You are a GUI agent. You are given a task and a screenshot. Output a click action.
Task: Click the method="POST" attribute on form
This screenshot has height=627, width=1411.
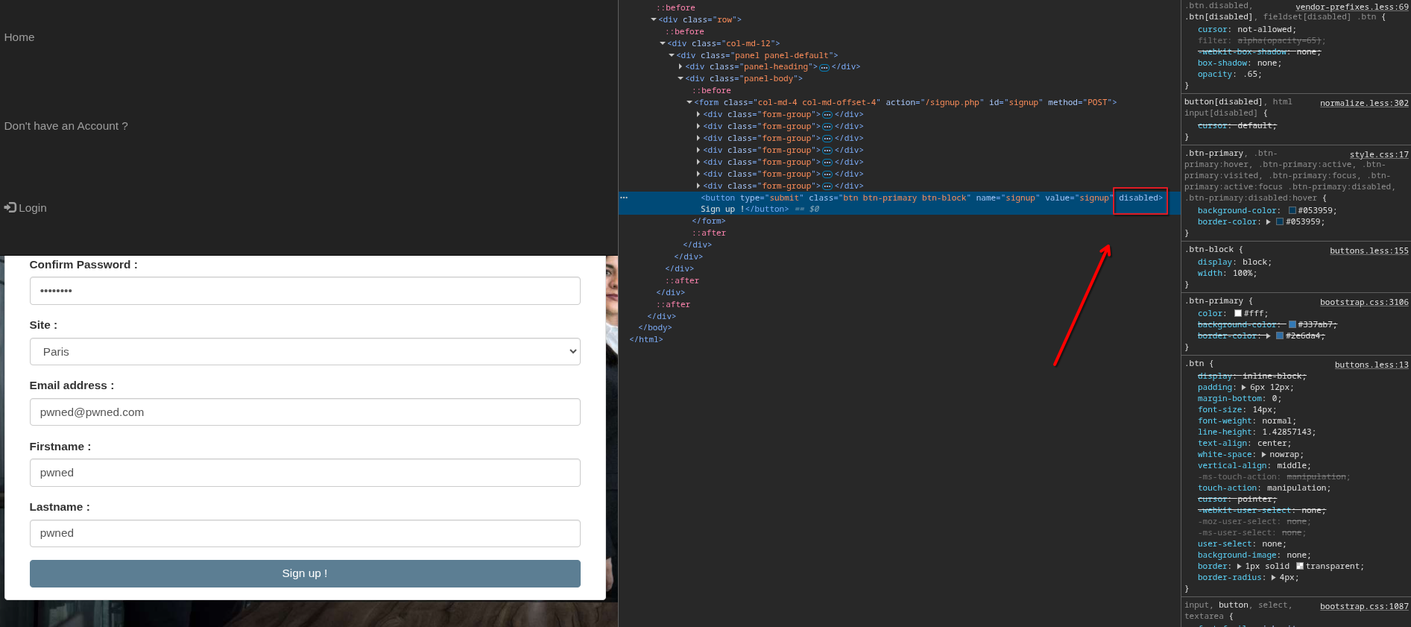coord(1079,102)
